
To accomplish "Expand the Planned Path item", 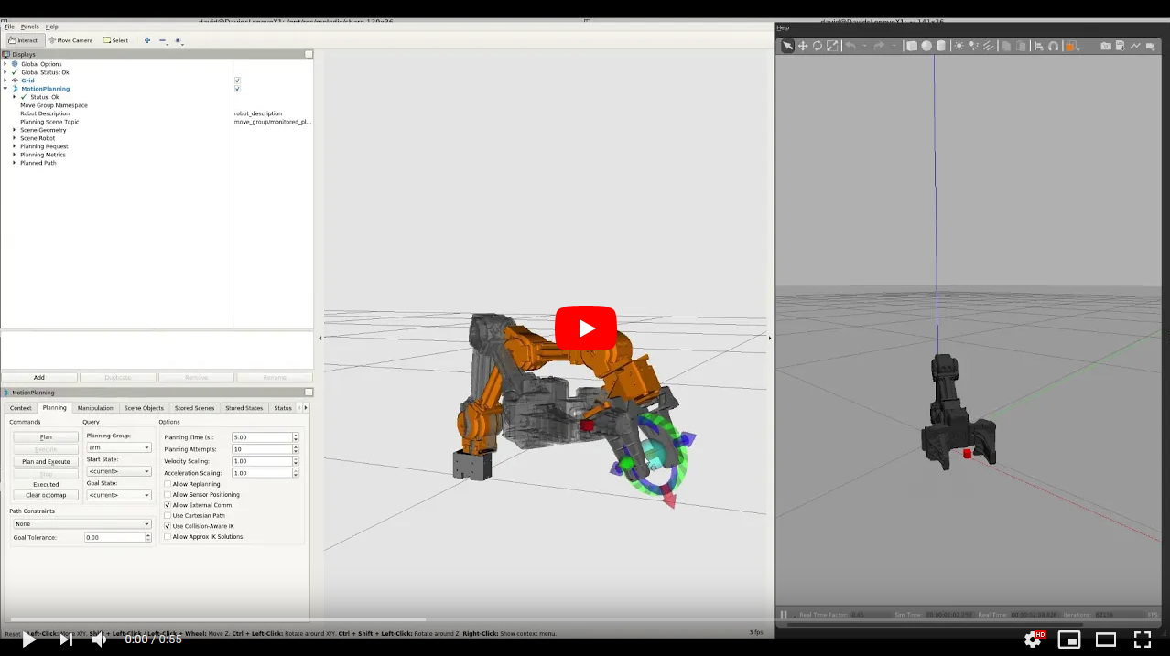I will [x=14, y=163].
